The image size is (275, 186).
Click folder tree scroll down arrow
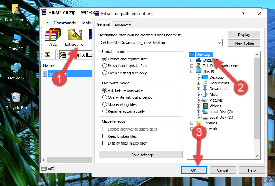pos(257,156)
